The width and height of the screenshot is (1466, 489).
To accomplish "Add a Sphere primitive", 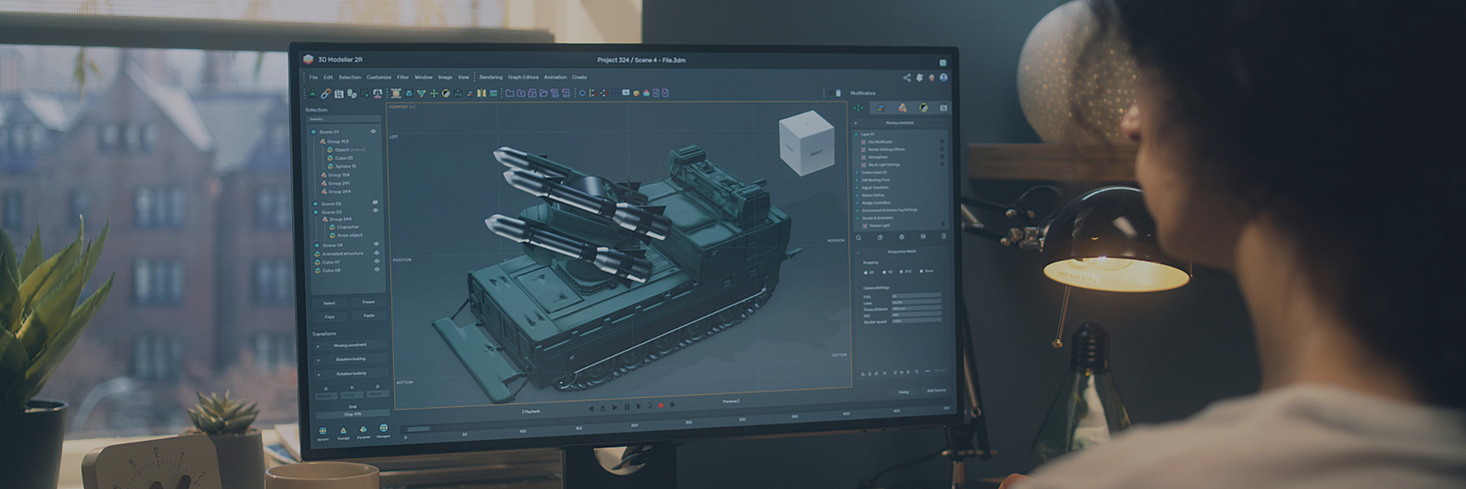I will click(322, 431).
